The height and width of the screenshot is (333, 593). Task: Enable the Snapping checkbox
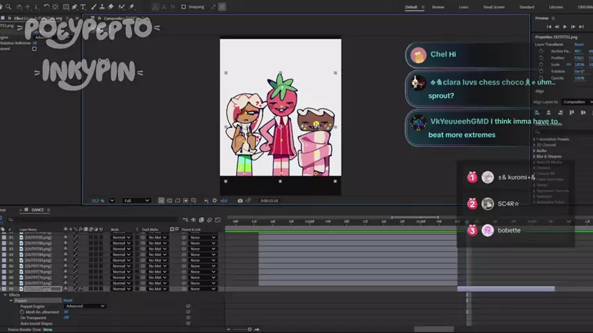click(183, 7)
